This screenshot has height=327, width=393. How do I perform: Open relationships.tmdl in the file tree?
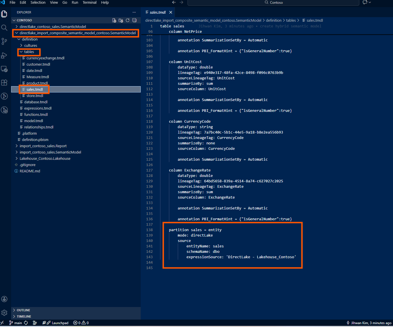click(x=76, y=127)
